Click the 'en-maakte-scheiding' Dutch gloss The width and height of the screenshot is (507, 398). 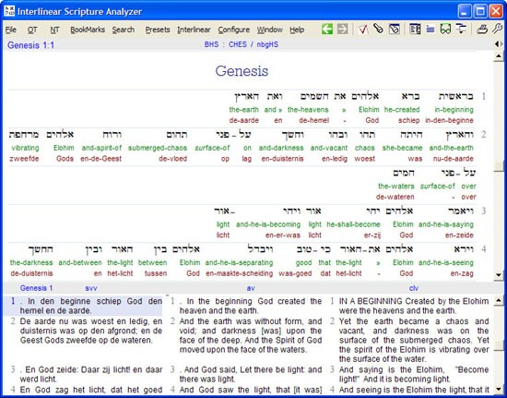click(x=240, y=273)
